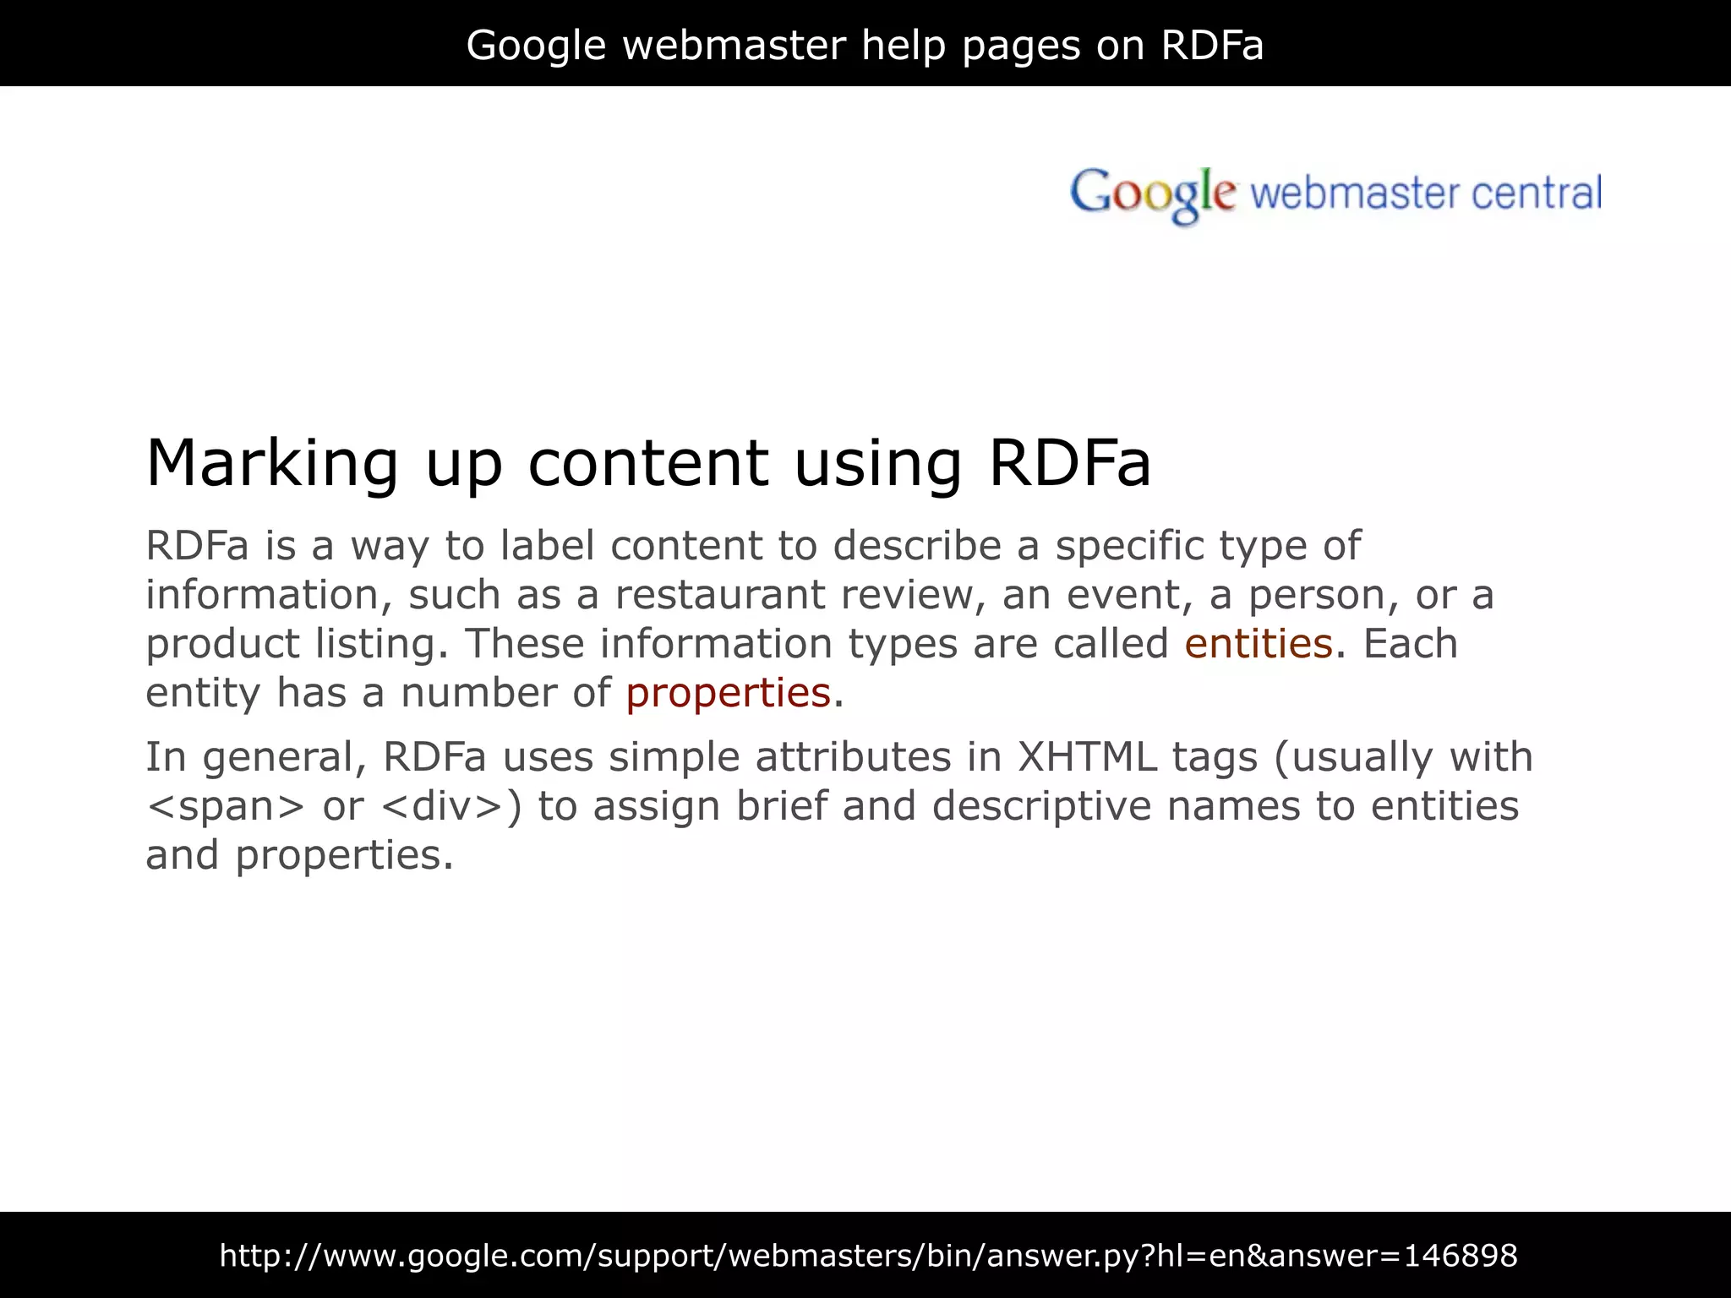Click the google.com support URL in footer

(x=868, y=1256)
